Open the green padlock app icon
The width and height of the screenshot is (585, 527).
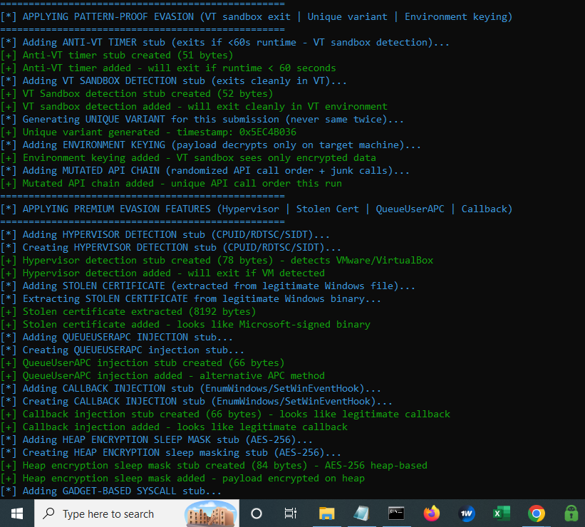(x=571, y=513)
